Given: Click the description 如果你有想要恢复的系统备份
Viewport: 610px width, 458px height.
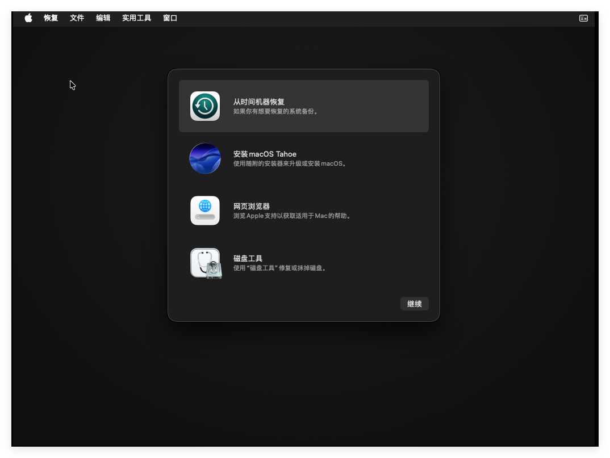Looking at the screenshot, I should click(276, 112).
